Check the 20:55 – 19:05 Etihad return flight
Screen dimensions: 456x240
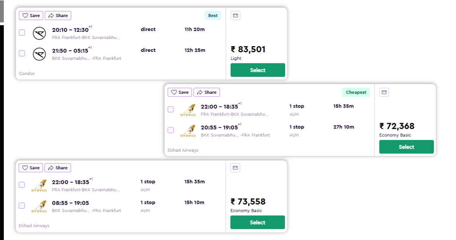tap(171, 130)
